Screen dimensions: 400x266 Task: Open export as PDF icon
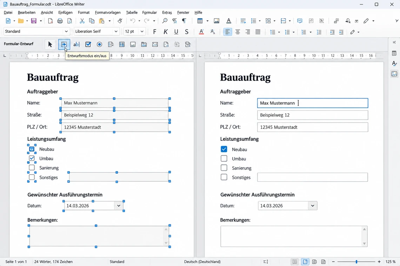tap(50, 21)
